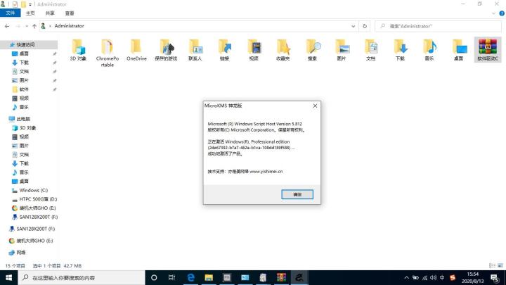Viewport: 506px width, 285px height.
Task: Open notification action center
Action: pos(495,277)
